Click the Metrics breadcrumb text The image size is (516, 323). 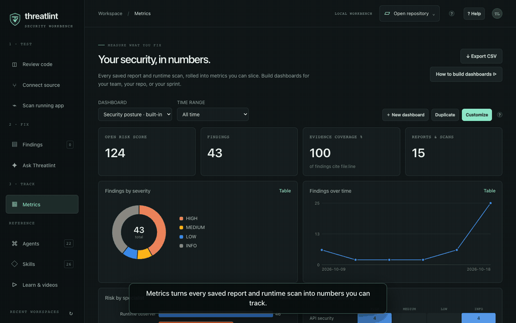tap(142, 13)
